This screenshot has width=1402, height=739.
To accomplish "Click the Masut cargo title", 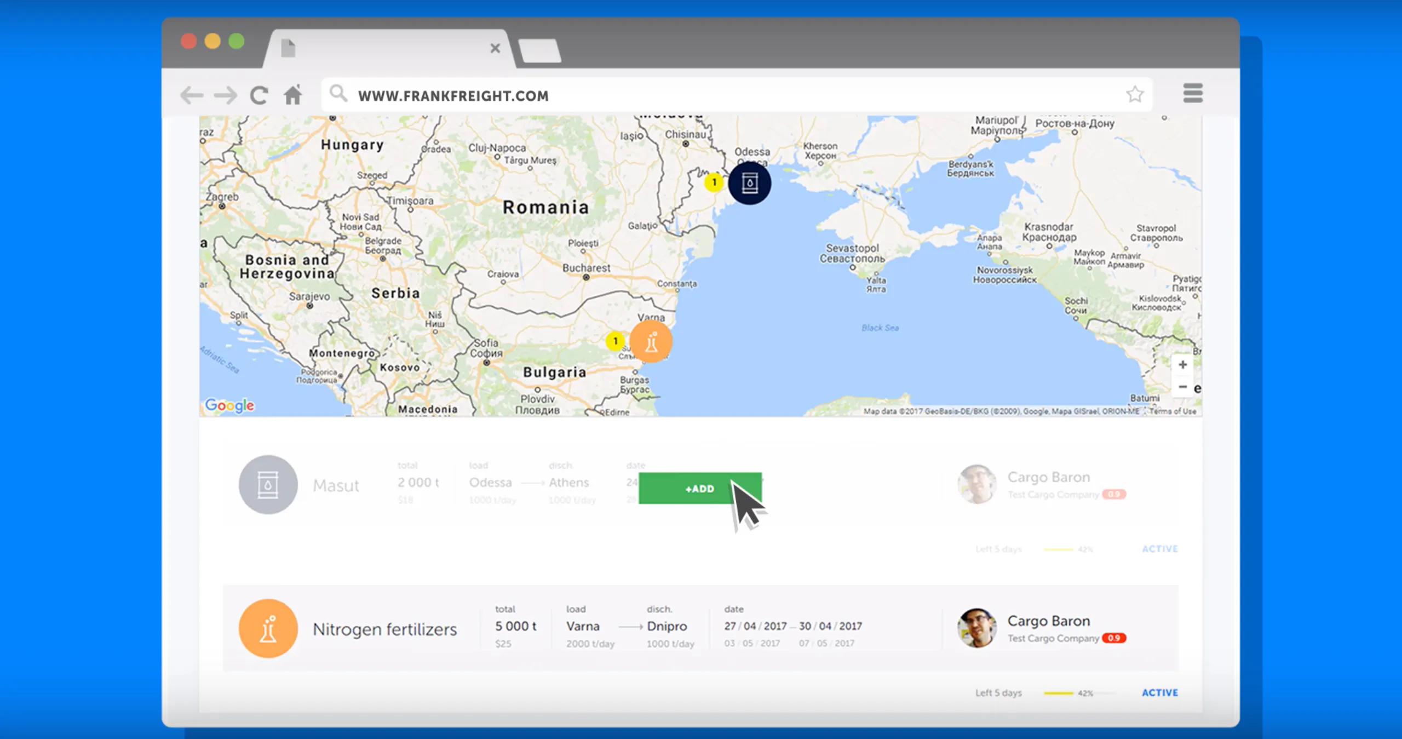I will point(336,485).
